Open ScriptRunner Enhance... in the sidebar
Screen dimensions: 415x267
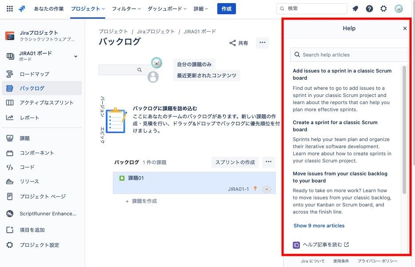42,214
